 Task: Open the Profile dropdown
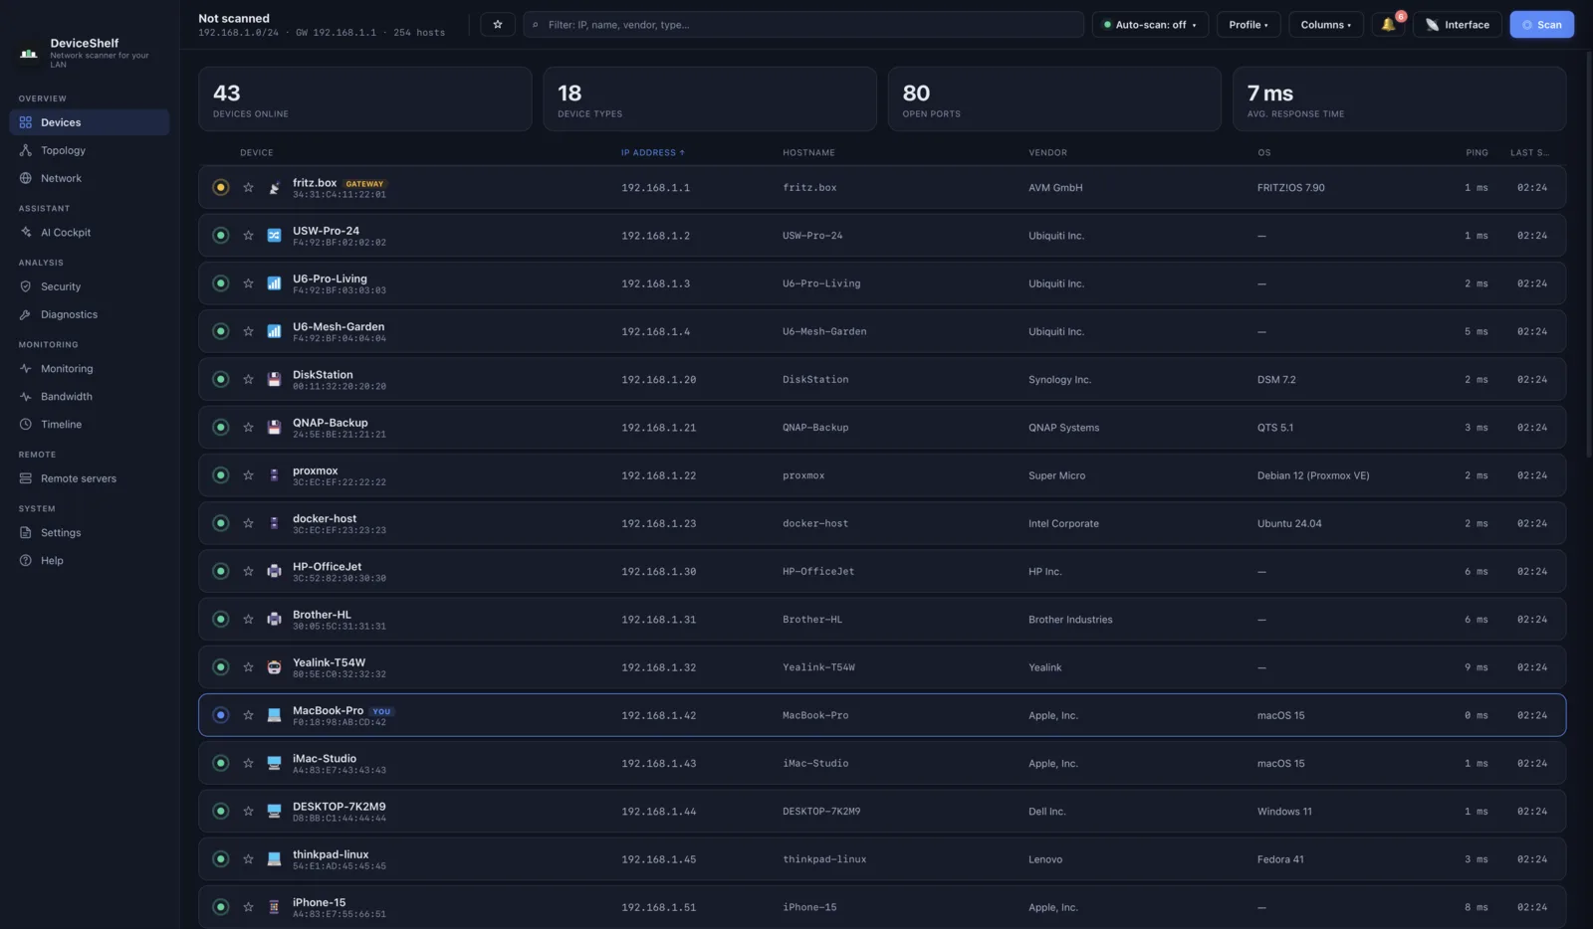coord(1249,25)
